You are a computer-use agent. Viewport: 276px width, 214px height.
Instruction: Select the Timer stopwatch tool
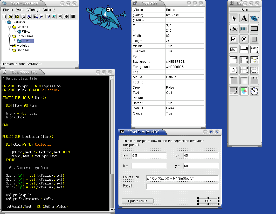click(254, 91)
